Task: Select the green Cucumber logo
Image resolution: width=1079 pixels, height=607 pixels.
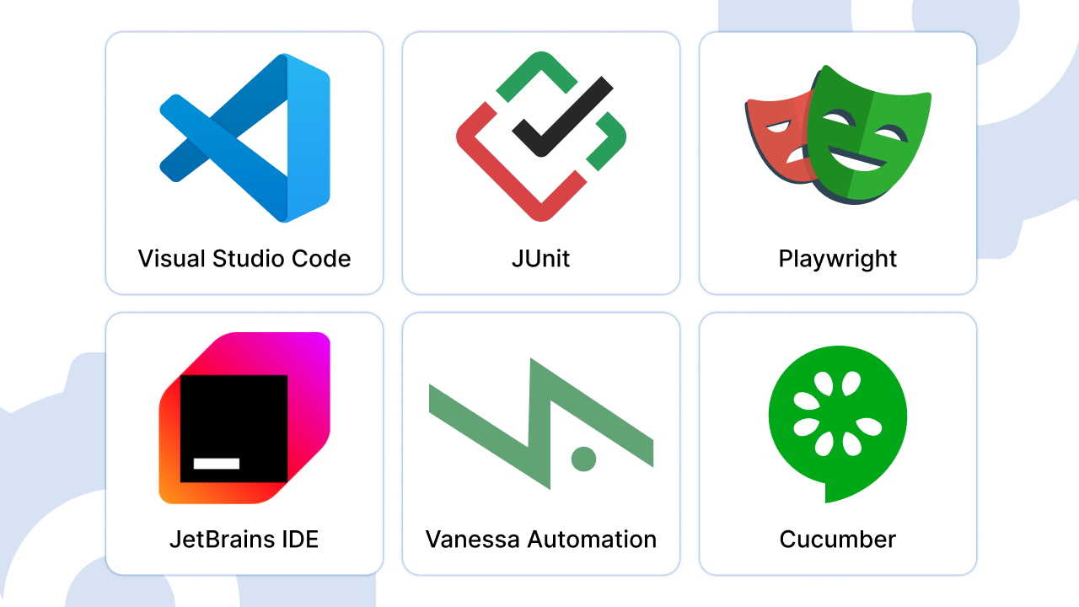Action: pyautogui.click(x=838, y=424)
